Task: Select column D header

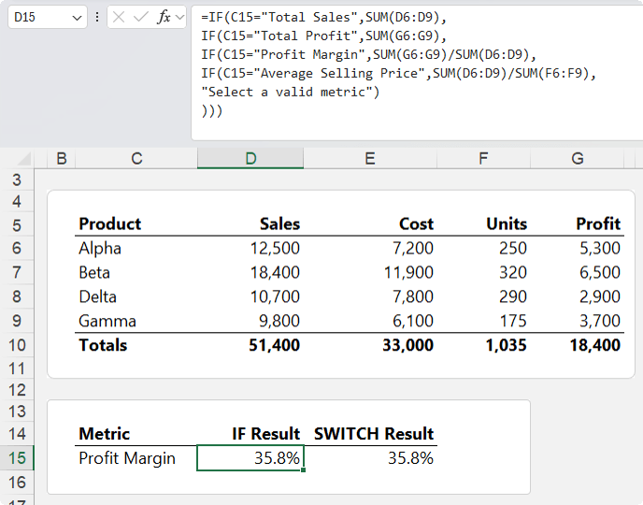Action: pos(250,158)
